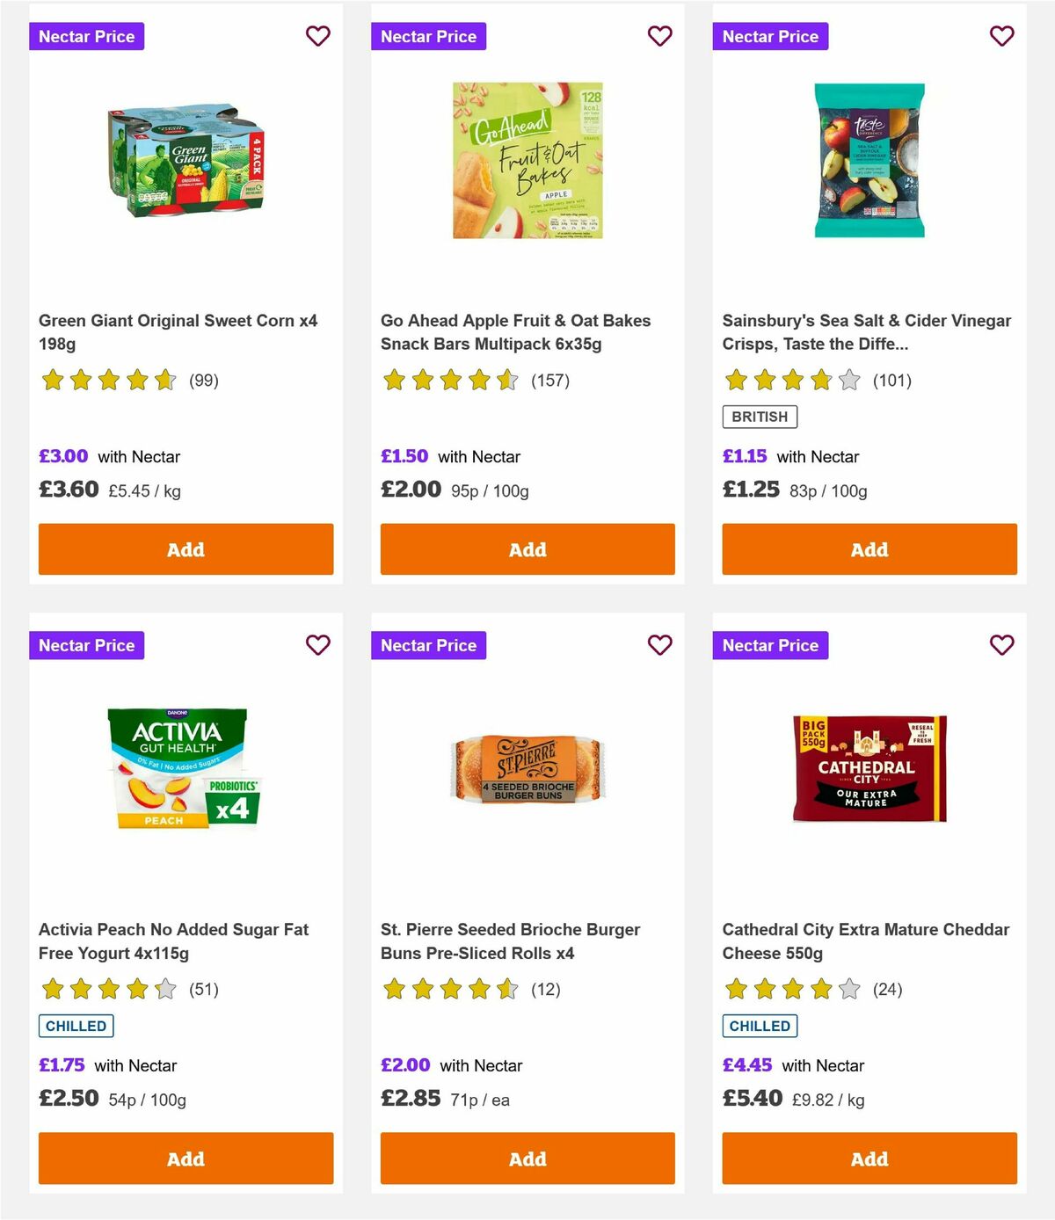Favourite the Cathedral City Extra Mature Cheddar
Viewport: 1055px width, 1220px height.
point(1001,644)
